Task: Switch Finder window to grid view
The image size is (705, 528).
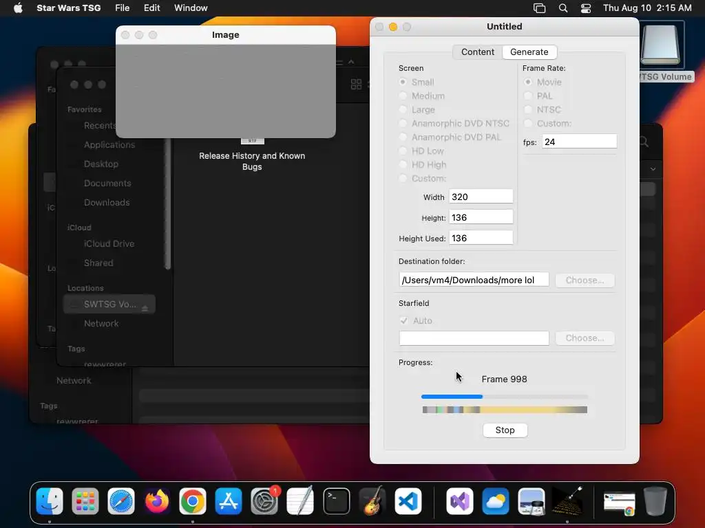Action: click(356, 84)
